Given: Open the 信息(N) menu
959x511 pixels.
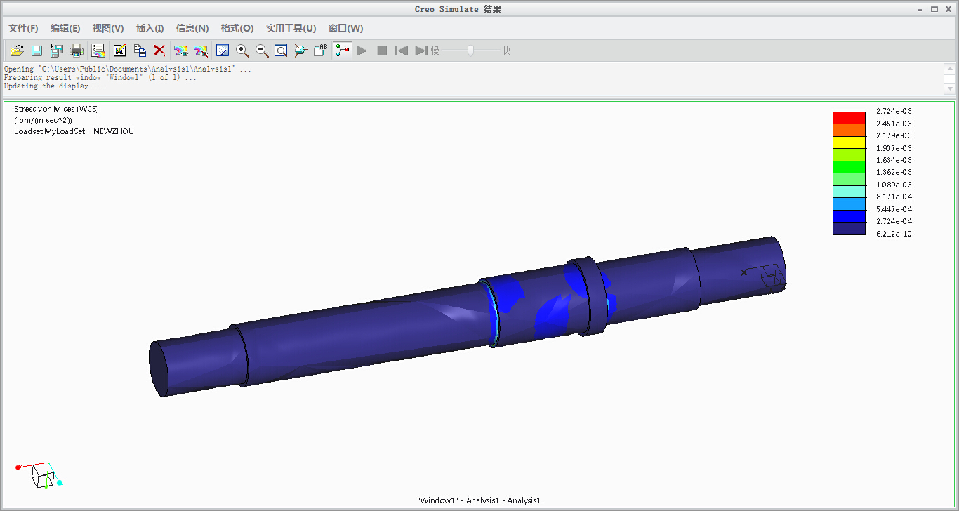Looking at the screenshot, I should coord(192,28).
